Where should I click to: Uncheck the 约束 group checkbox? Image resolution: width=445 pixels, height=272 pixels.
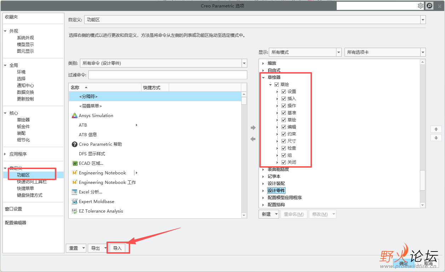[284, 134]
